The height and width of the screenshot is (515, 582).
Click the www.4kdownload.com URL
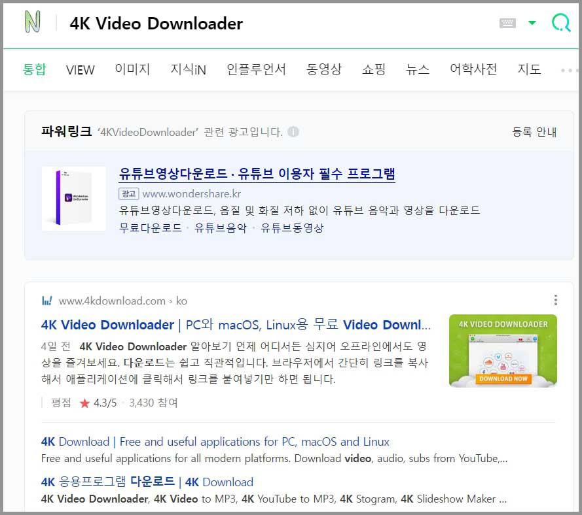click(112, 301)
